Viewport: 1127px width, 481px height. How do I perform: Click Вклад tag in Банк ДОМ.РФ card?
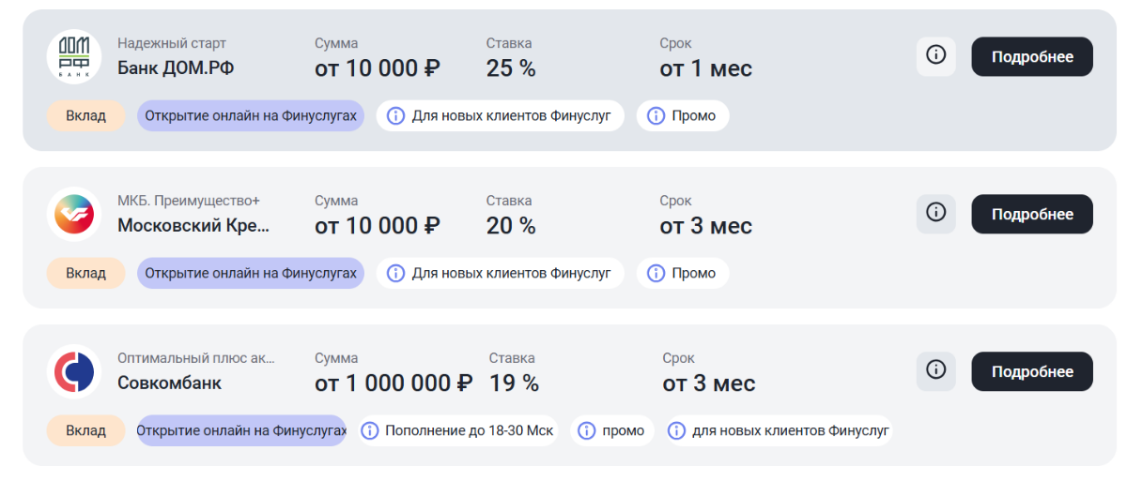tap(85, 116)
